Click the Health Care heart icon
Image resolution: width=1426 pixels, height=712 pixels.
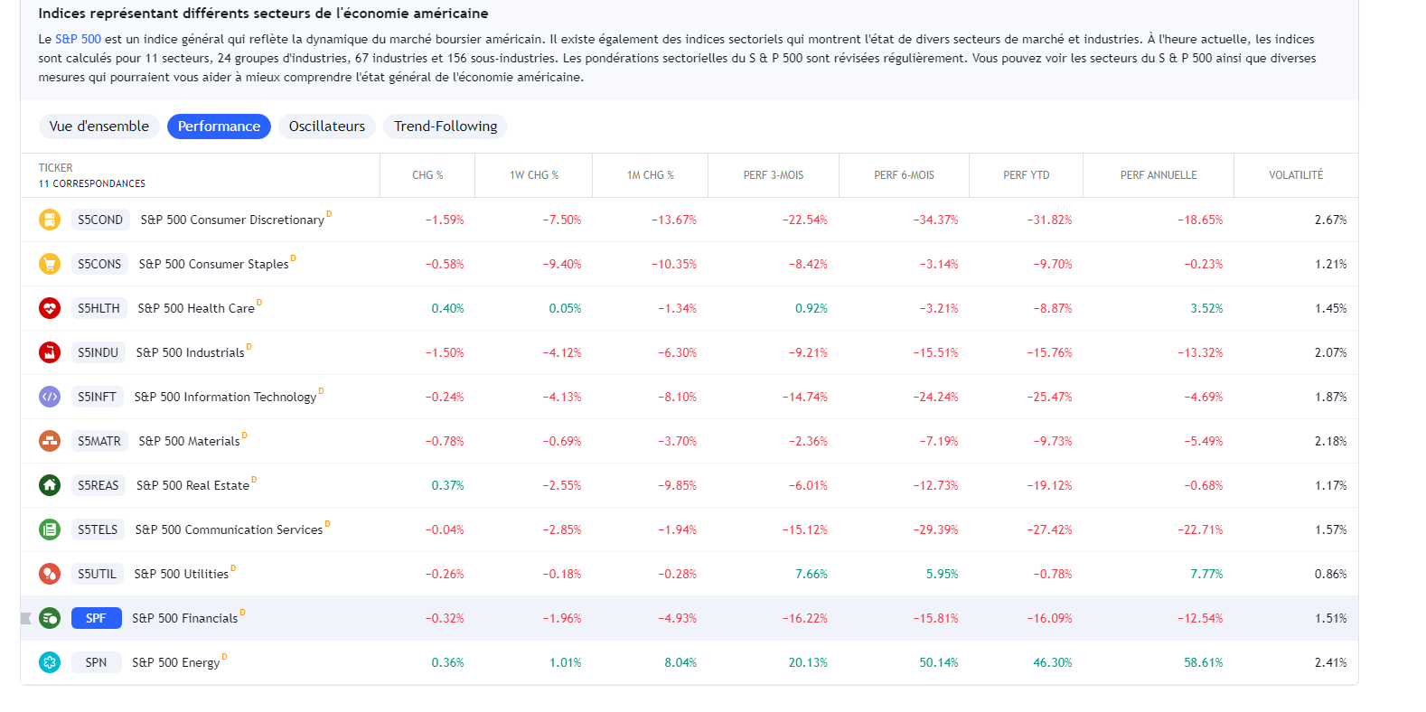click(50, 308)
